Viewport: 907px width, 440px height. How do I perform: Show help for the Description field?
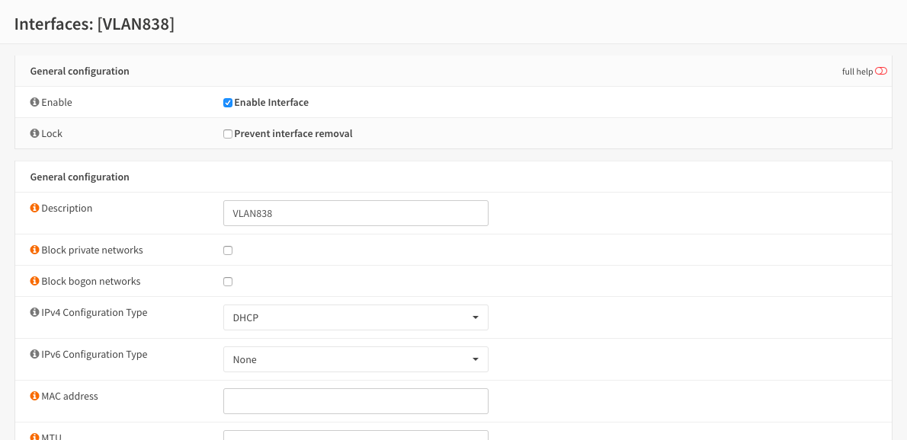[x=34, y=208]
